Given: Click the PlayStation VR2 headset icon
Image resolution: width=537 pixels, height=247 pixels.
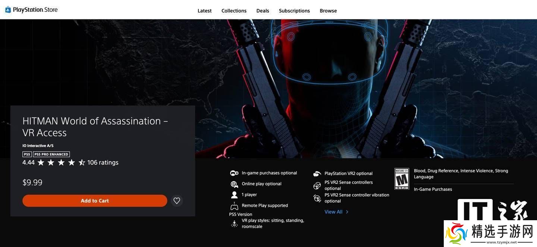Looking at the screenshot, I should 317,174.
